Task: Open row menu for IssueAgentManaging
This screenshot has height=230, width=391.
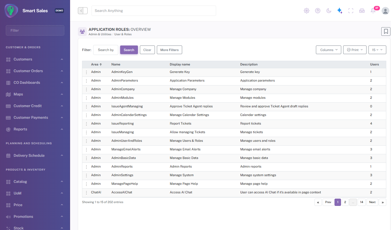Action: [x=86, y=107]
